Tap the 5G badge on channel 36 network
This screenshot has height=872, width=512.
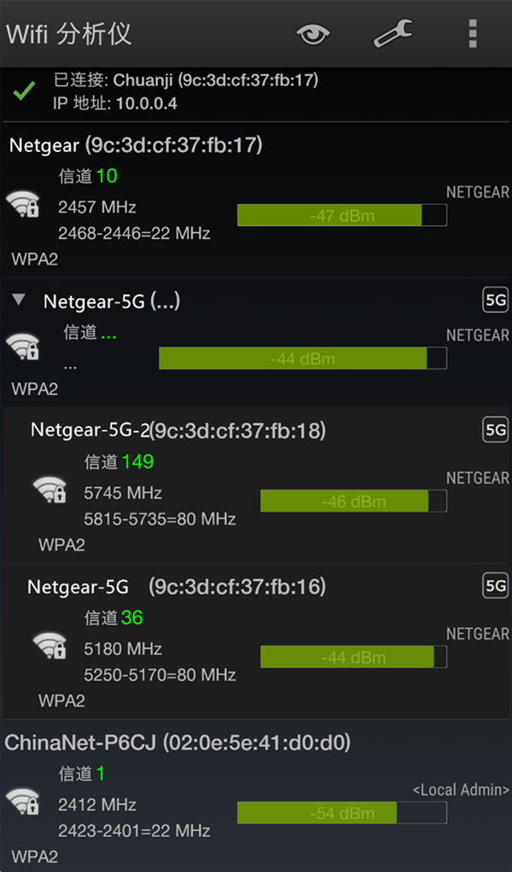[496, 586]
